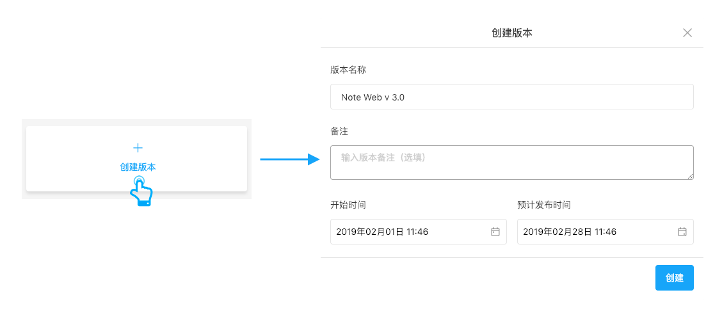Click the 预计发布时间 label
This screenshot has width=722, height=320.
pos(544,205)
